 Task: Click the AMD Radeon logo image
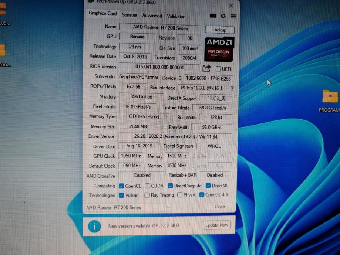click(x=219, y=49)
